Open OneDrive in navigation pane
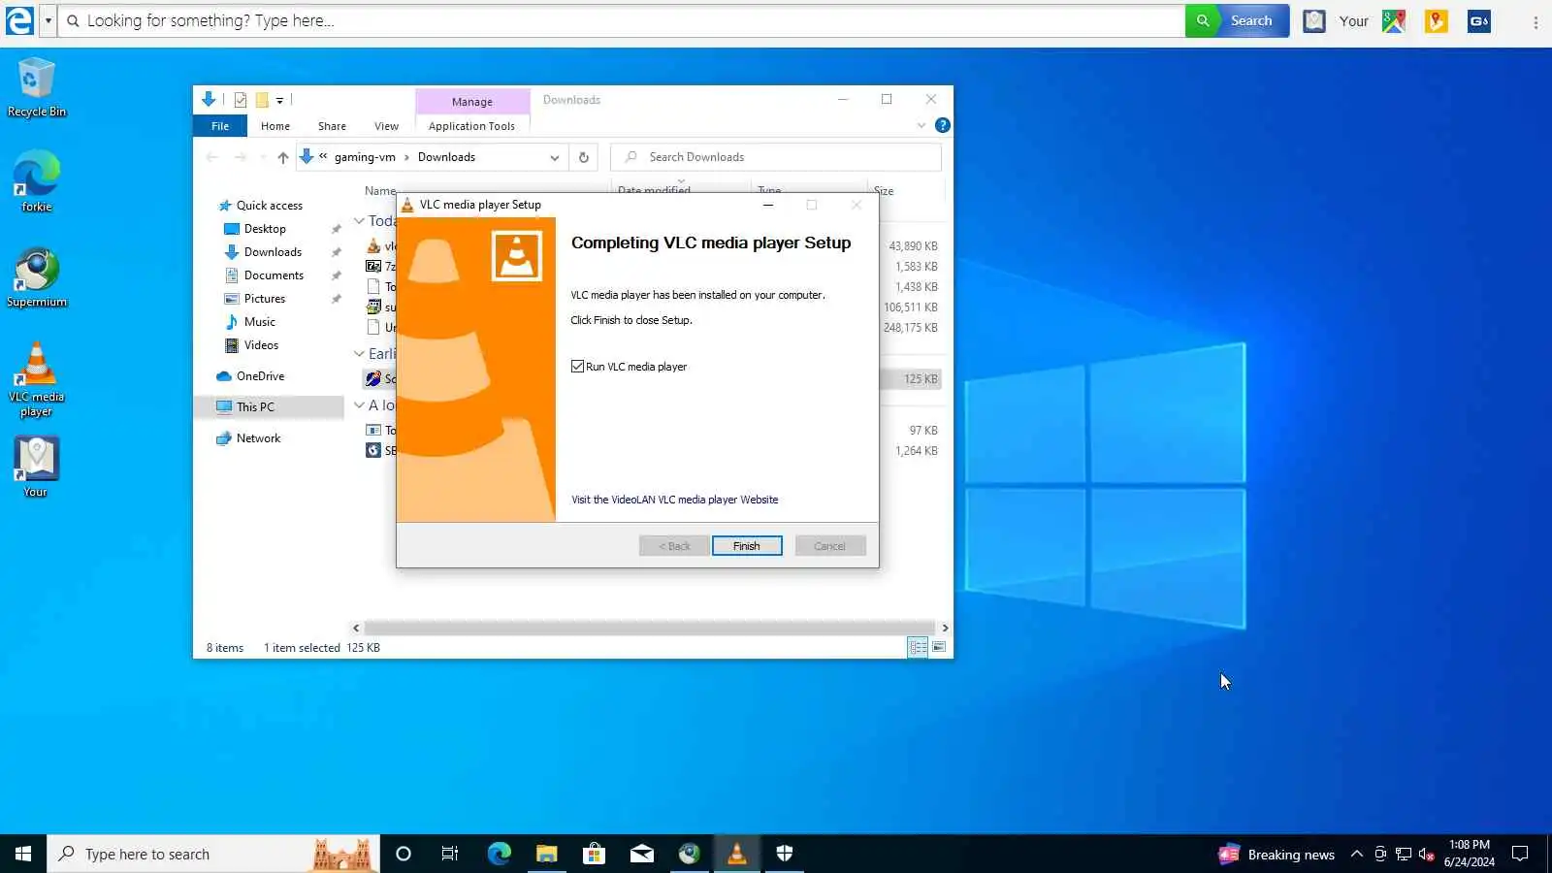Screen dimensions: 1552x873 [260, 376]
